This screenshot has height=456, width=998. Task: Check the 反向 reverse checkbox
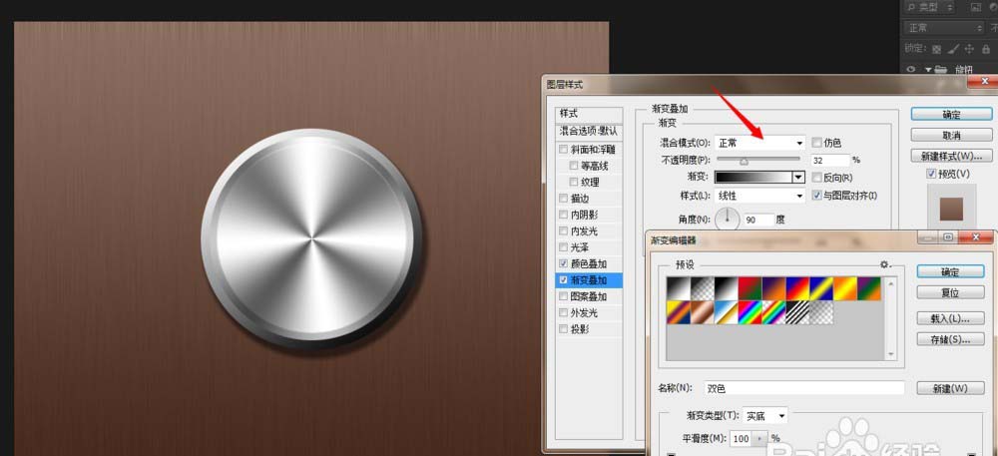coord(818,177)
